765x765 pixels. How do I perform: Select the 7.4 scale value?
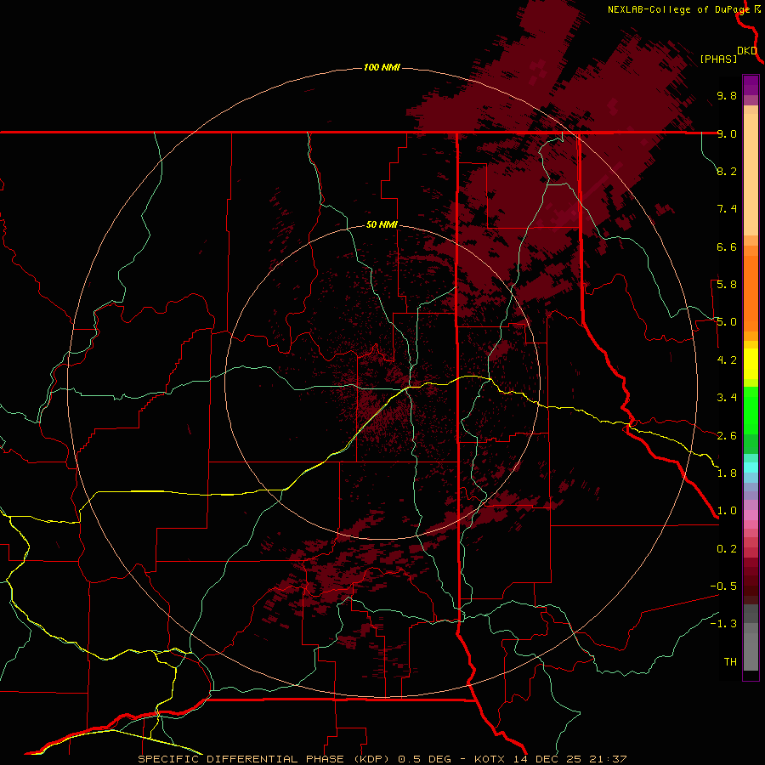click(x=727, y=209)
